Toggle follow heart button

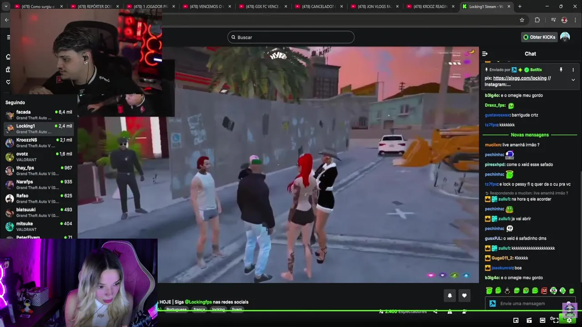pyautogui.click(x=464, y=296)
